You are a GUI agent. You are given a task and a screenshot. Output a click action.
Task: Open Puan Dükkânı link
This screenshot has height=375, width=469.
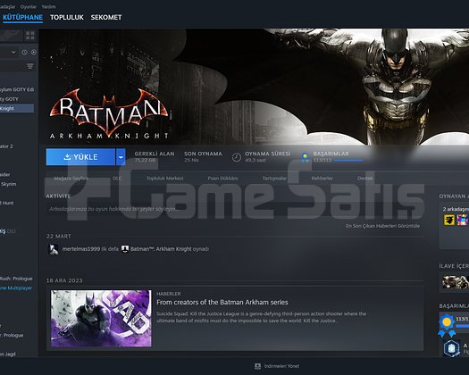222,179
